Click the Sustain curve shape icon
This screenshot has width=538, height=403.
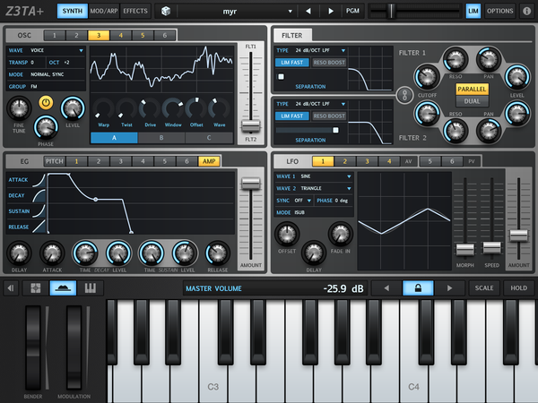point(39,211)
